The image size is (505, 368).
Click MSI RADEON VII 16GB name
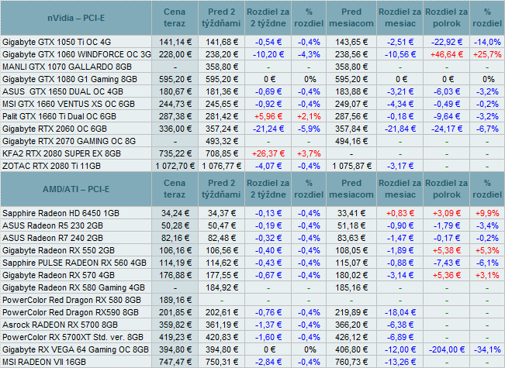(44, 363)
